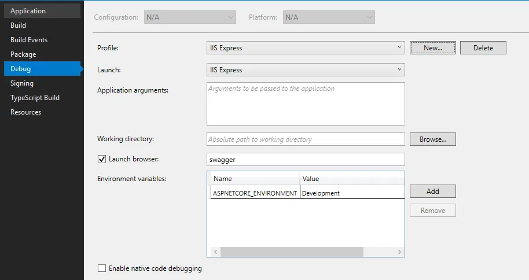Select the Package tab
The height and width of the screenshot is (280, 529).
(x=23, y=54)
